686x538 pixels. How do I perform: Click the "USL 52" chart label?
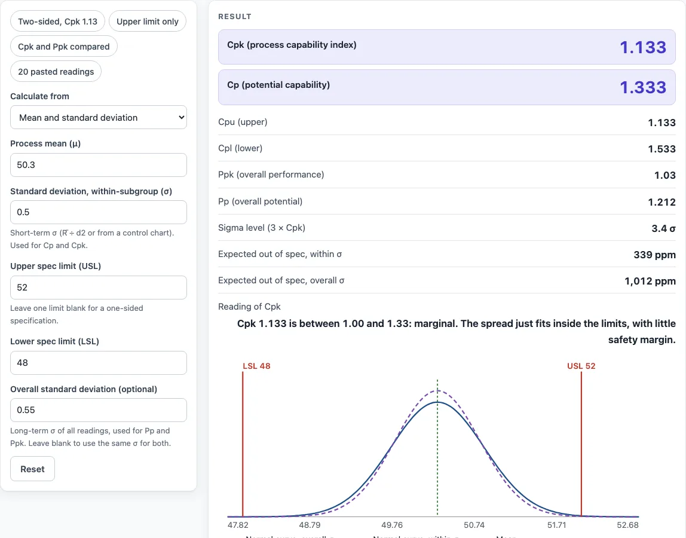pyautogui.click(x=581, y=366)
